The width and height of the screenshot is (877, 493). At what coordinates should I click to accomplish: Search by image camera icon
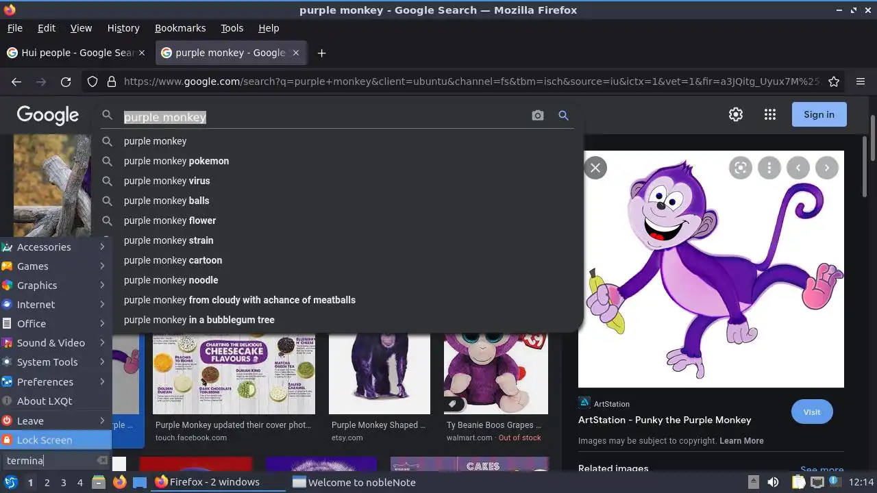point(538,116)
